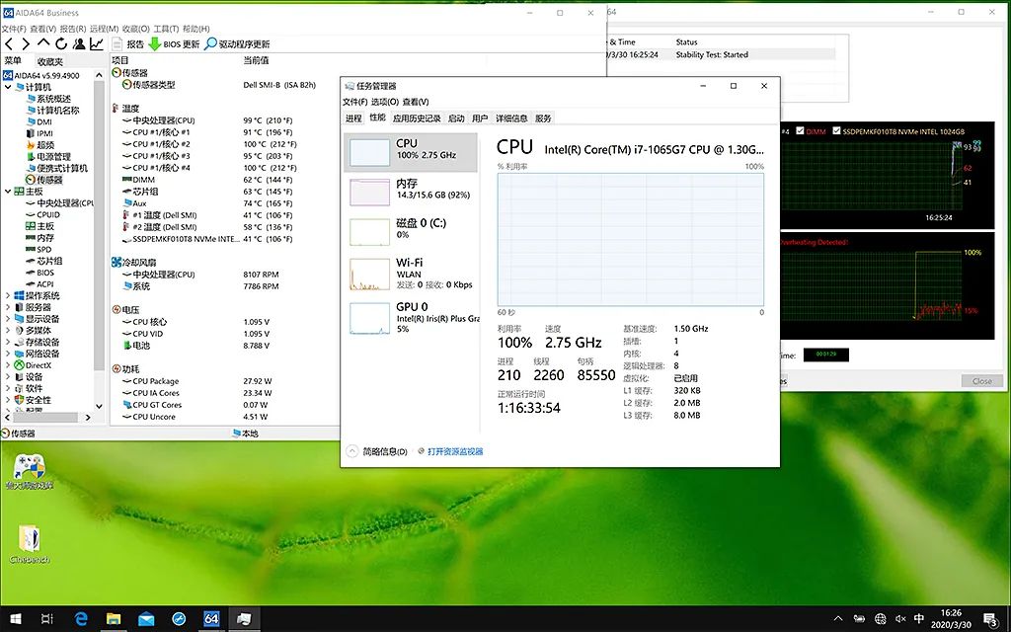Toggle the DIMM checkbox in stability test window
Image resolution: width=1011 pixels, height=632 pixels.
[800, 131]
